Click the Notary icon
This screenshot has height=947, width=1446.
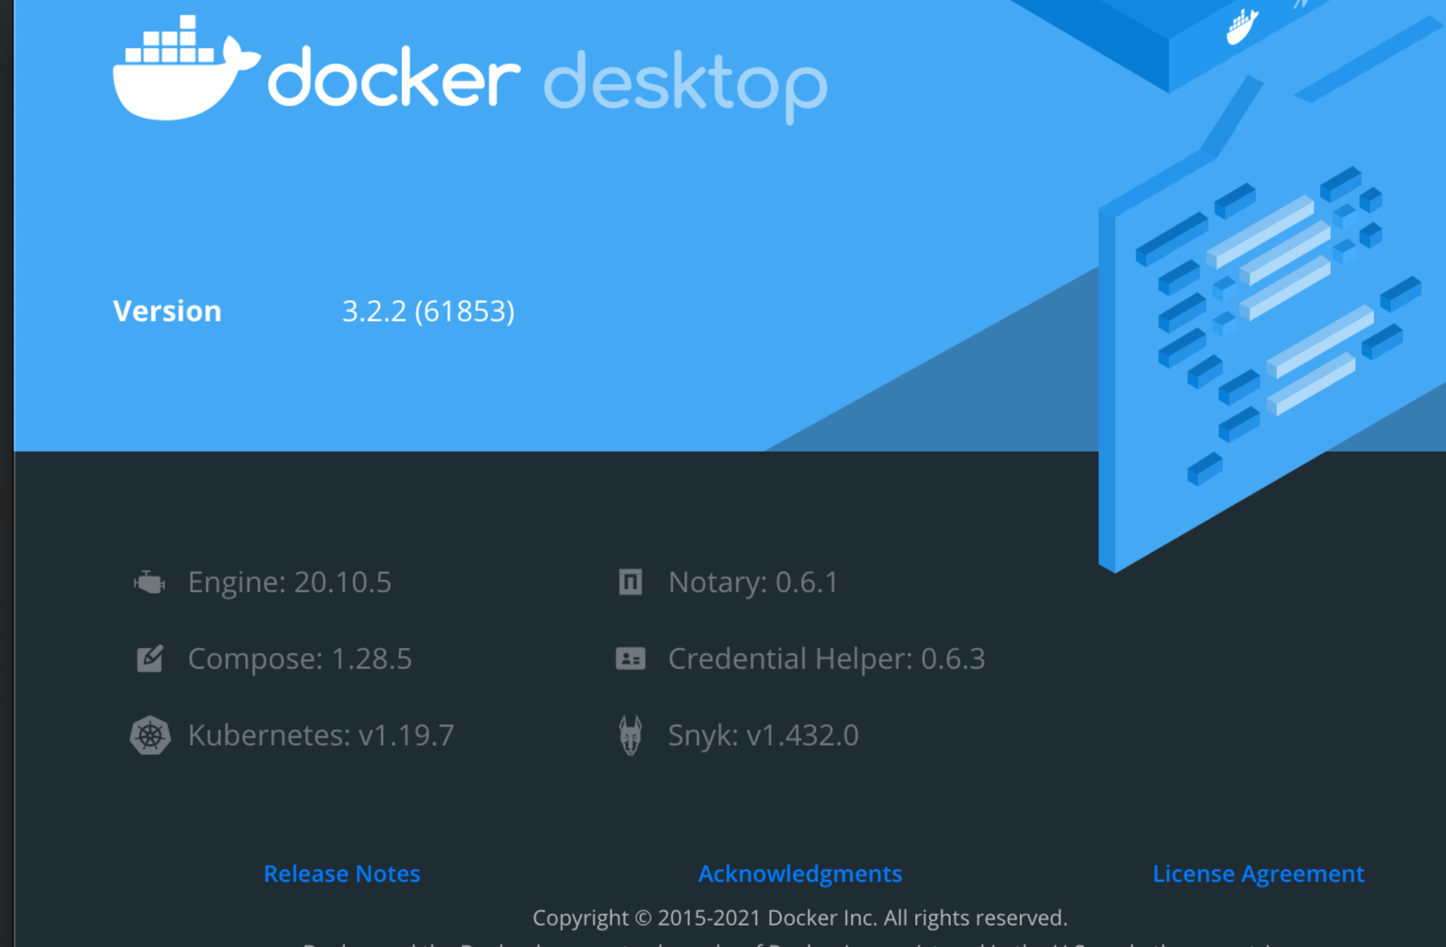click(630, 582)
